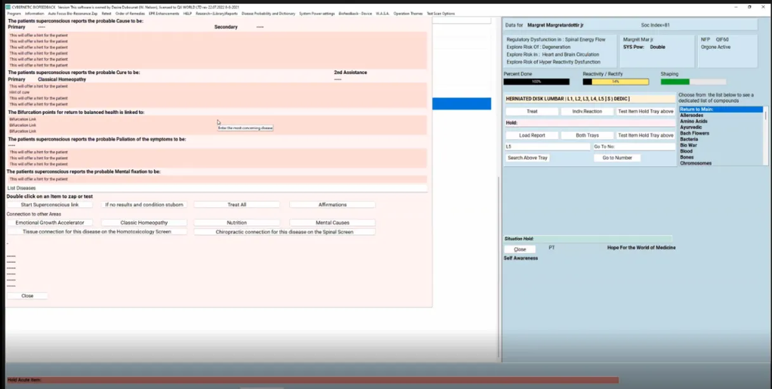The image size is (772, 389).
Task: Select Bach Flowers in compounds list
Action: tap(694, 133)
